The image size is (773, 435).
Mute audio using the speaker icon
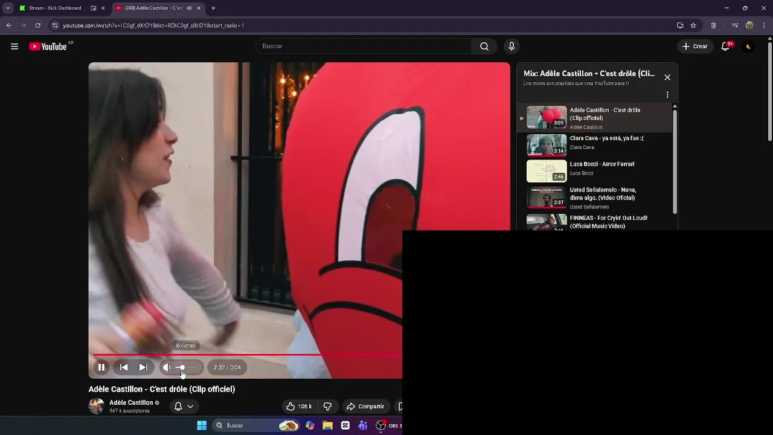[x=167, y=367]
